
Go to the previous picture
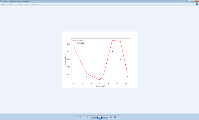[x=94, y=117]
